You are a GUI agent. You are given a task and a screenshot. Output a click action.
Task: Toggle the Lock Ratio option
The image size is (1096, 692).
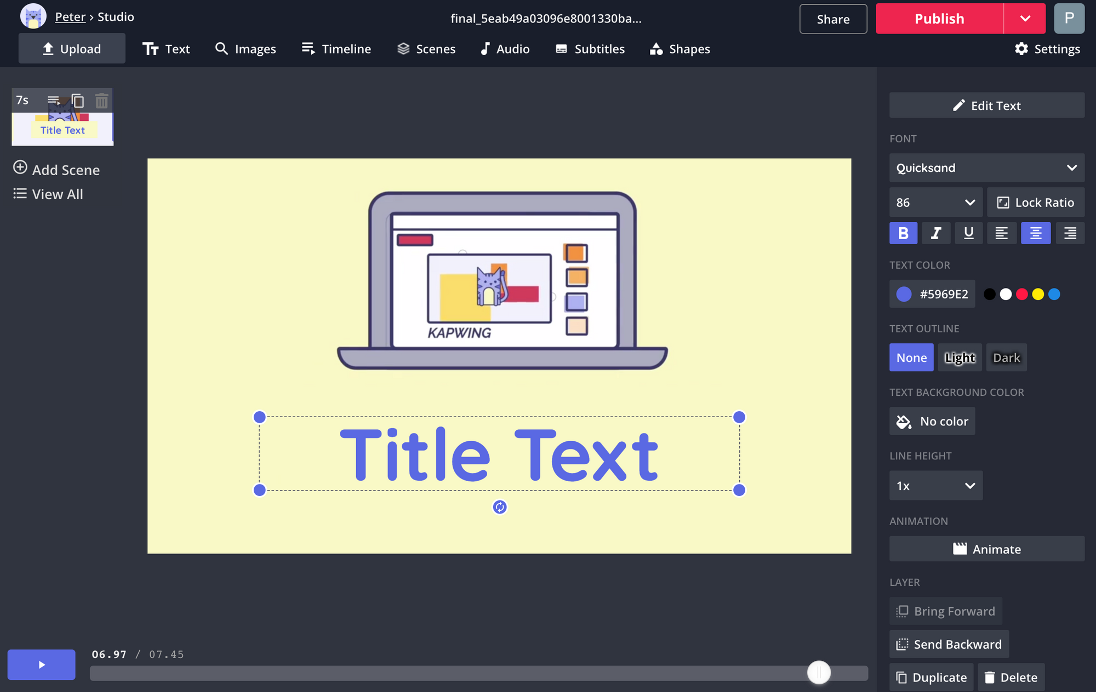[1035, 203]
